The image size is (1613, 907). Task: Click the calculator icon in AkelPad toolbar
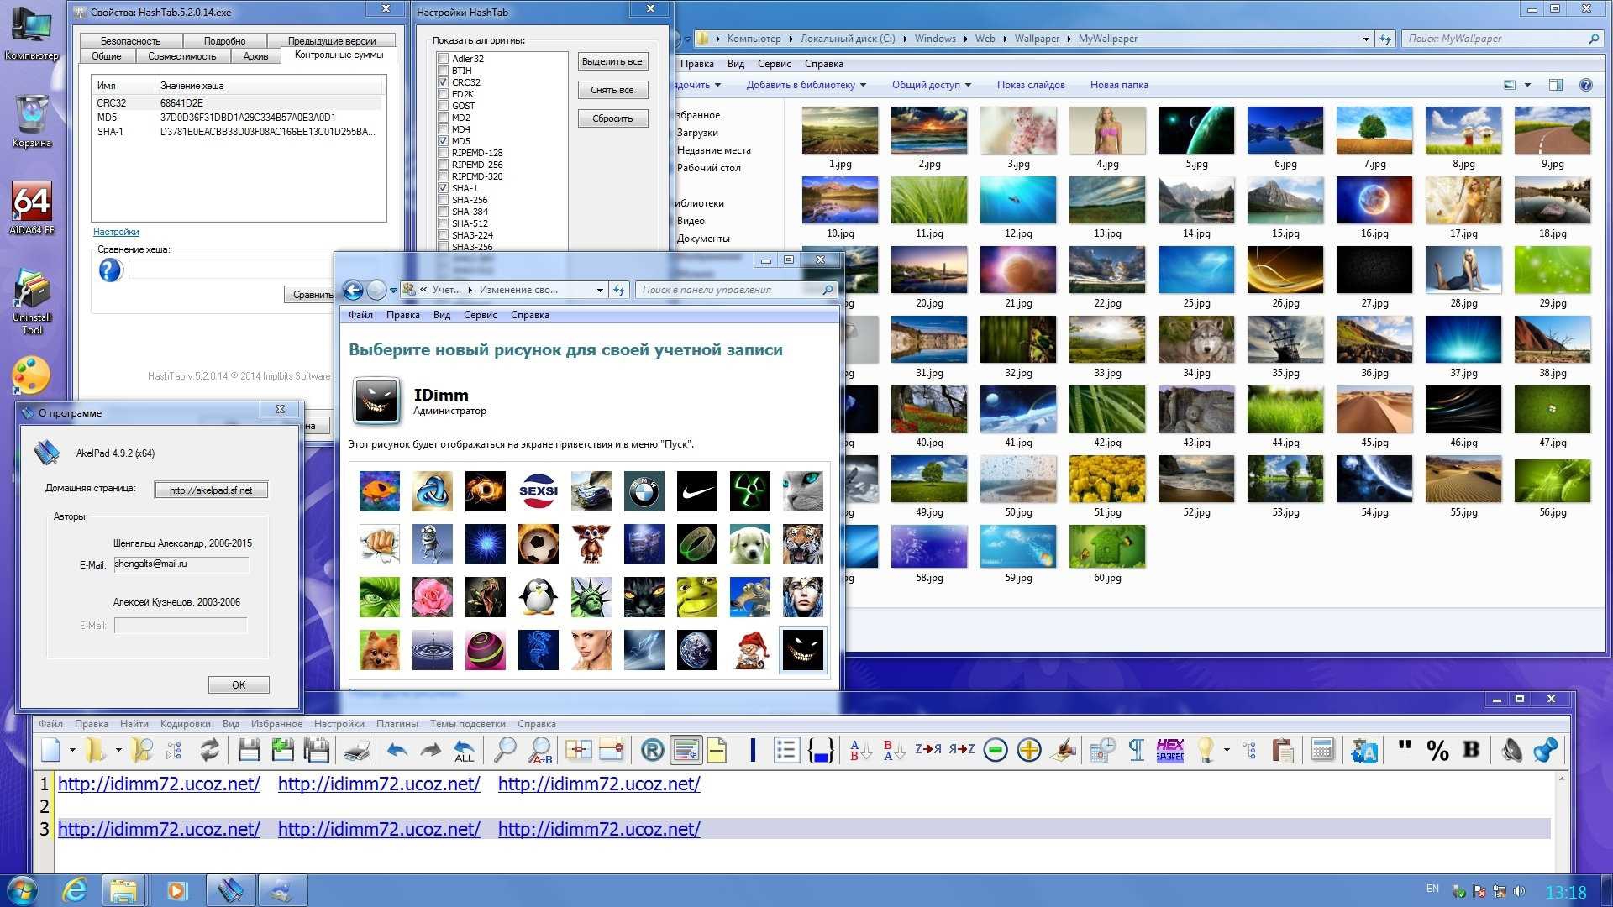(1322, 750)
